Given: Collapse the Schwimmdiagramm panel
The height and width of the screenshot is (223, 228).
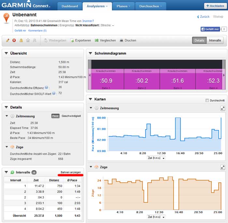Looking at the screenshot, I should point(91,53).
